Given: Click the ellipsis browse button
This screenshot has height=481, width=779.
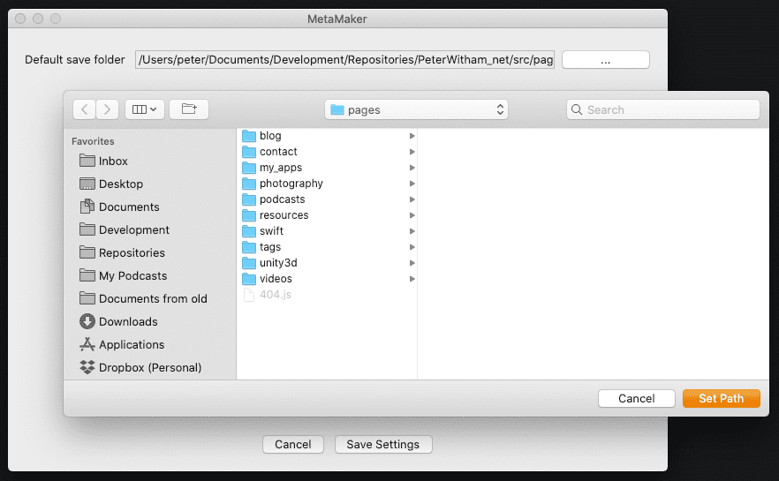Looking at the screenshot, I should click(x=606, y=59).
